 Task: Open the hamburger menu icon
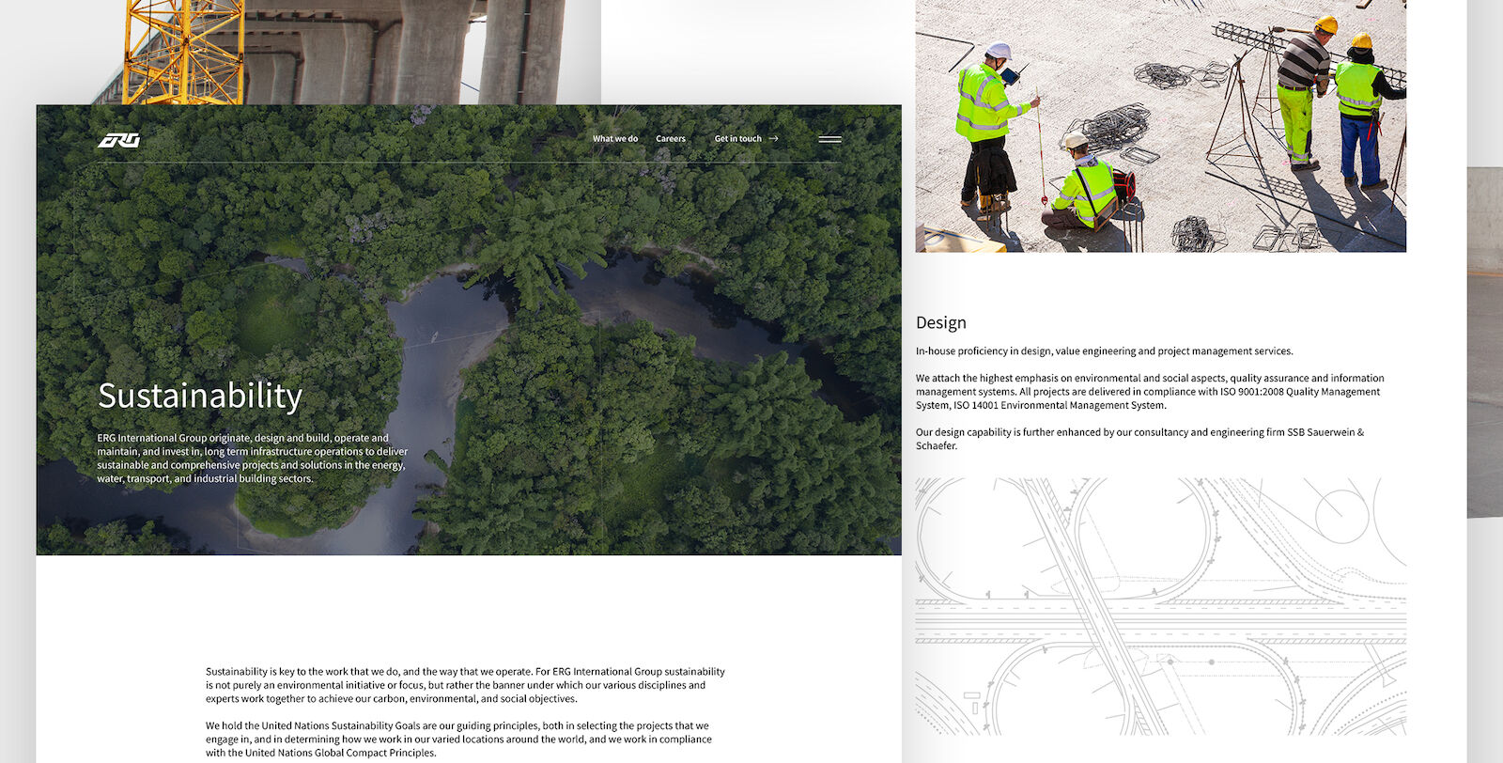829,139
